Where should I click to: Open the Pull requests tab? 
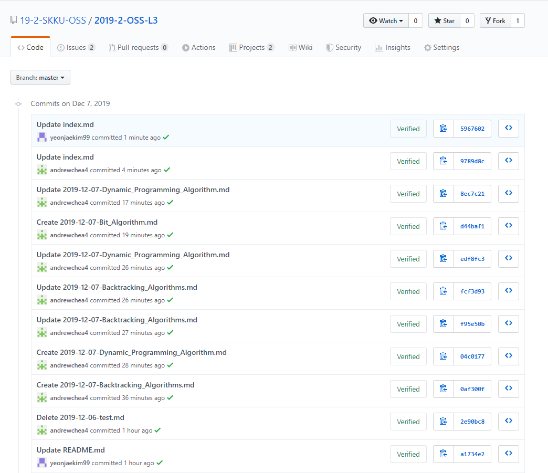(x=138, y=47)
